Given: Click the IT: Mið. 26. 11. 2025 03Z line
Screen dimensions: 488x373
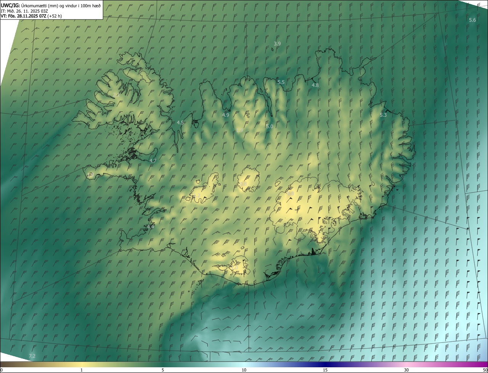Looking at the screenshot, I should pos(24,11).
